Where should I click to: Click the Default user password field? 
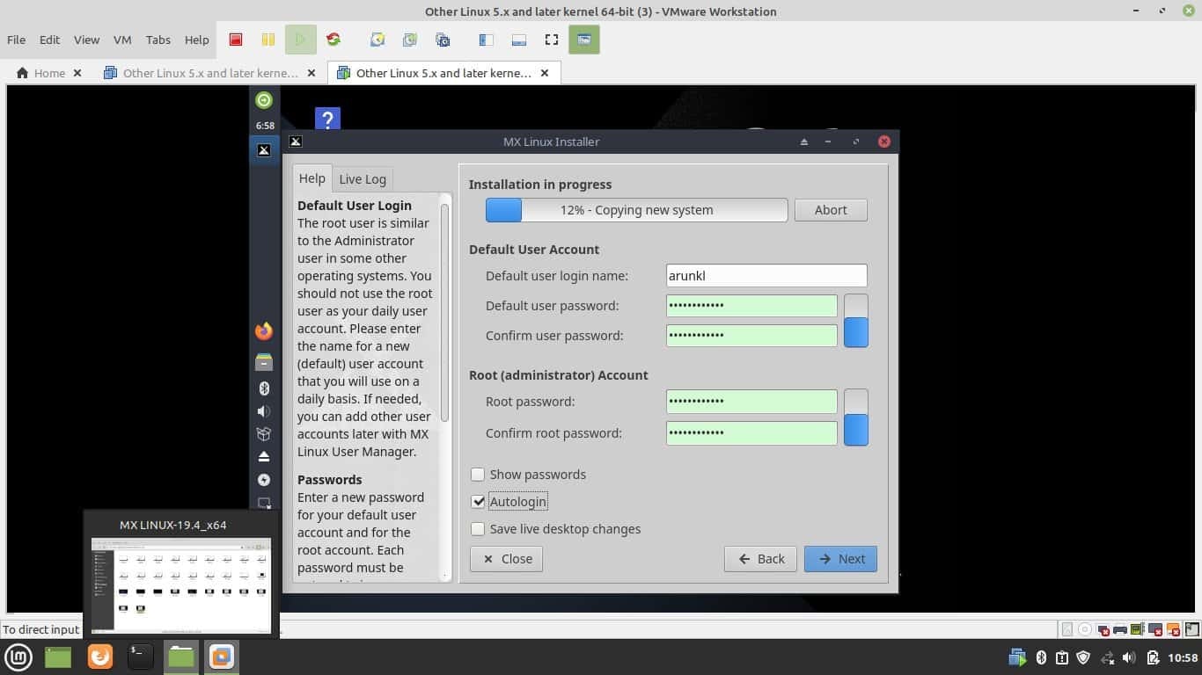(x=751, y=306)
